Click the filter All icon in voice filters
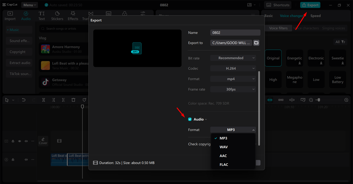This screenshot has width=353, height=184. pos(340,42)
